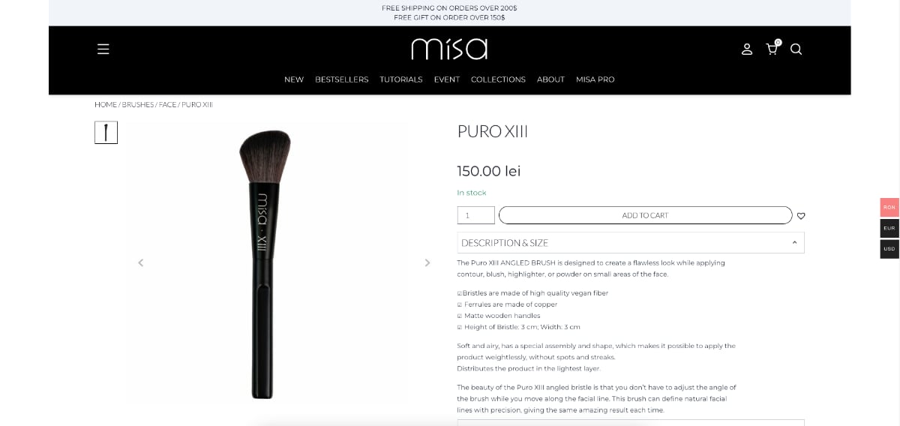Open the shopping cart icon
Viewport: 900px width, 426px height.
(772, 49)
